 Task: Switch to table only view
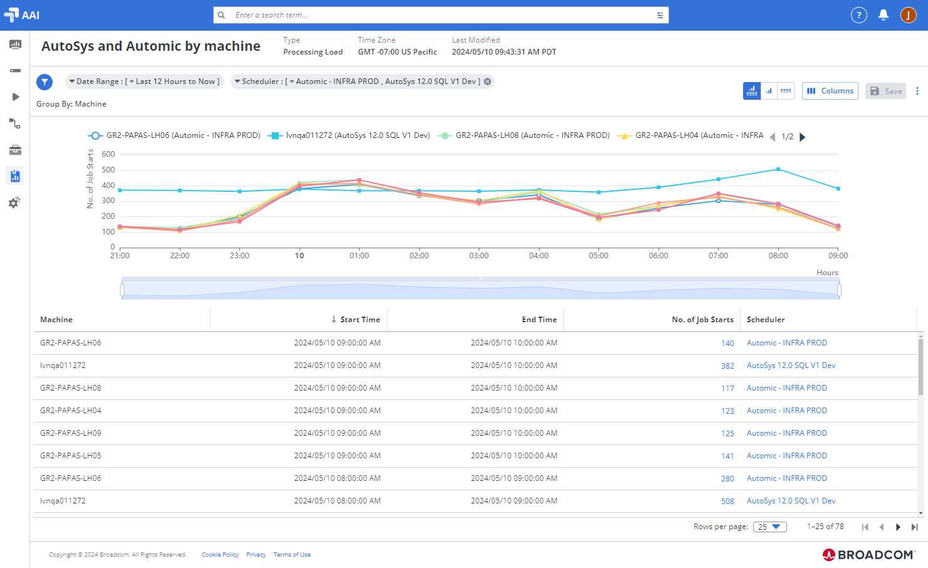click(786, 91)
